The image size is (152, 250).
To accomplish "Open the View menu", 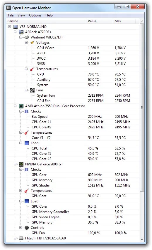I will [21, 15].
